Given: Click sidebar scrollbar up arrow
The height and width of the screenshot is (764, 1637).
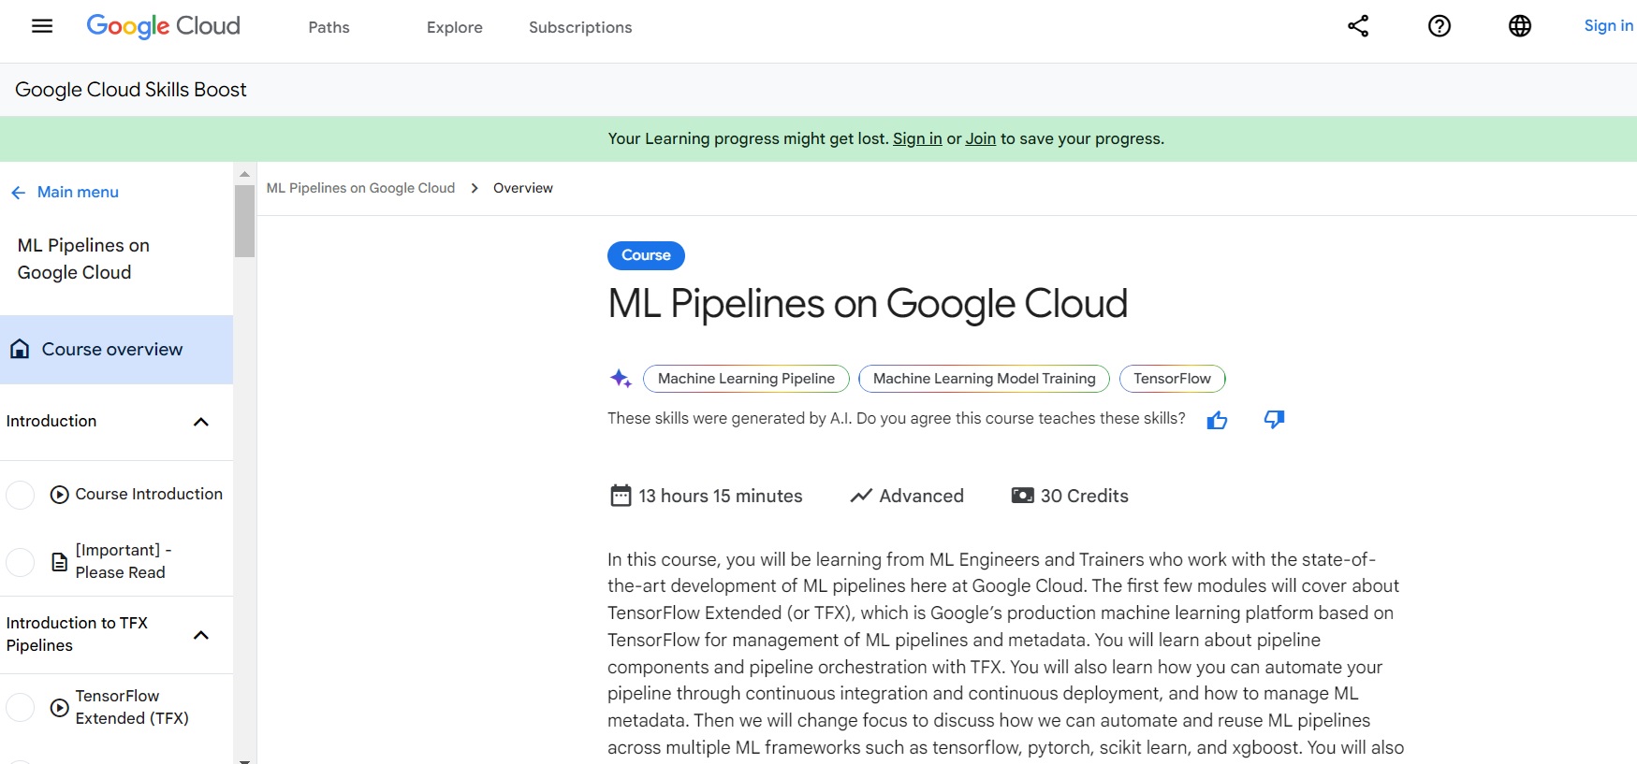Looking at the screenshot, I should tap(244, 174).
